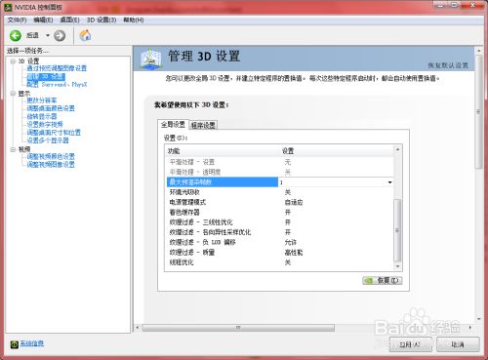Switch to the 全局设置 tab

173,124
